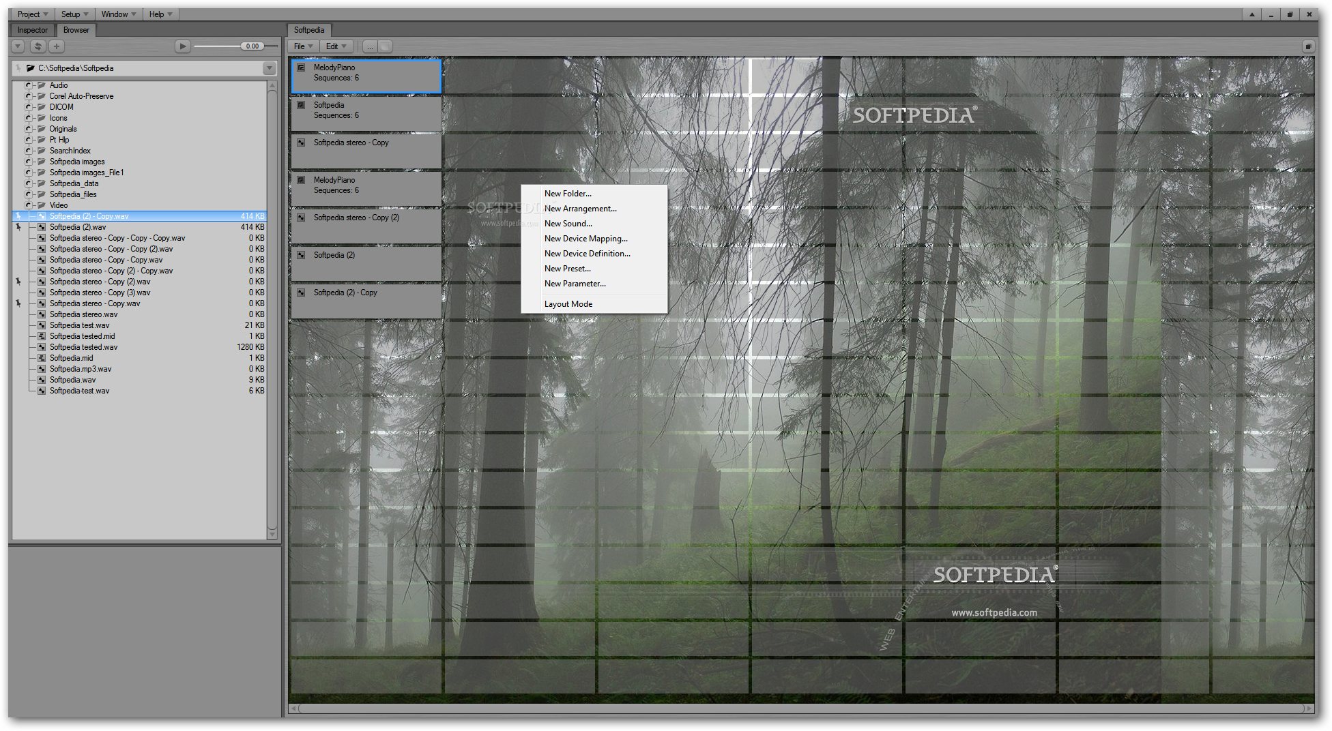1332x731 pixels.
Task: Choose New Device Definition... from context menu
Action: (594, 254)
